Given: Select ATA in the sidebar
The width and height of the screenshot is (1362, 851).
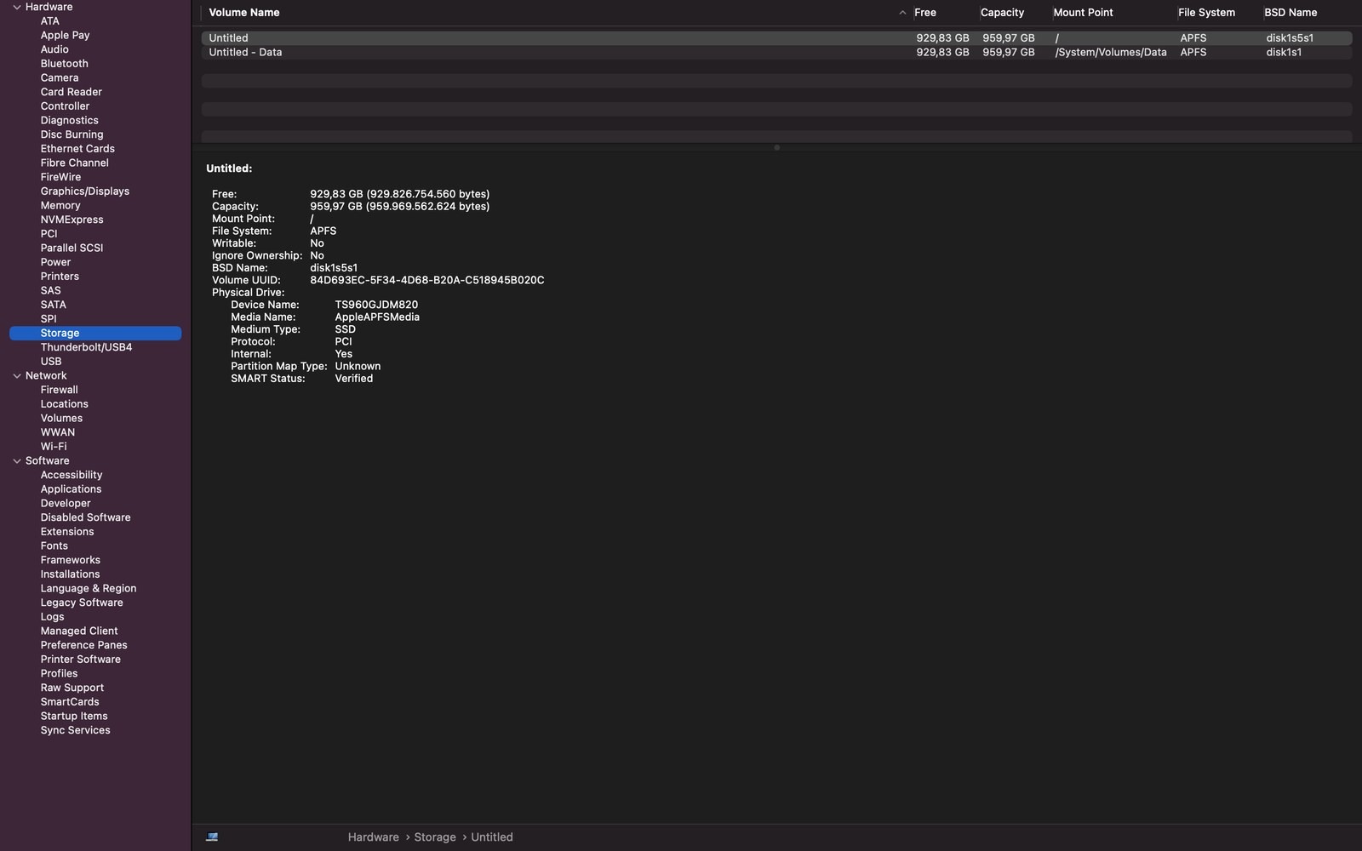Looking at the screenshot, I should 50,21.
